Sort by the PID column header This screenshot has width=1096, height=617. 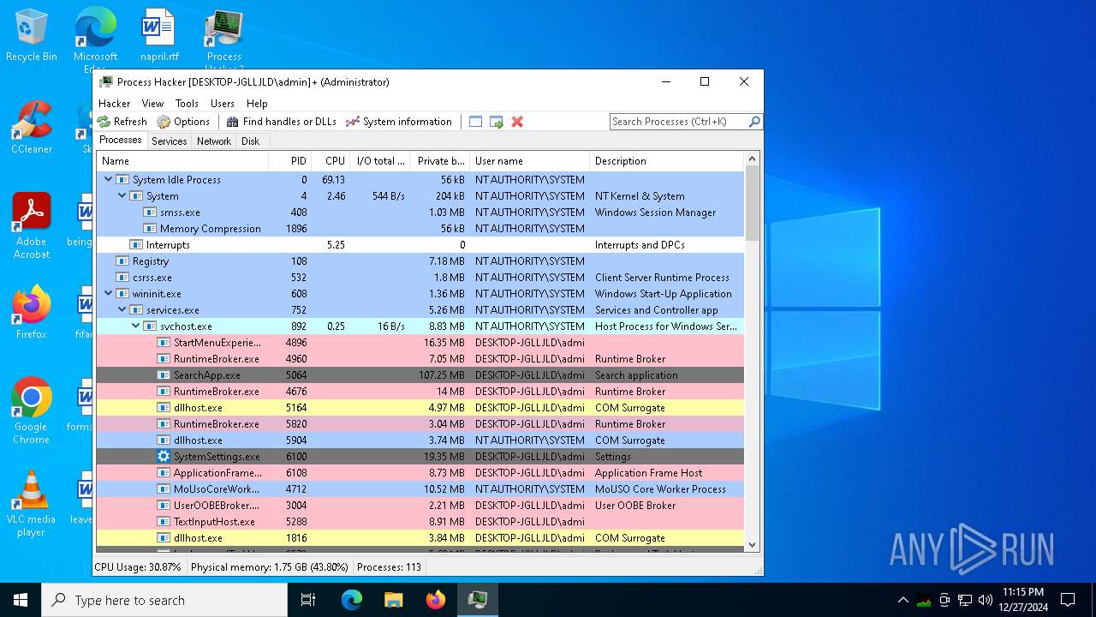(x=289, y=161)
